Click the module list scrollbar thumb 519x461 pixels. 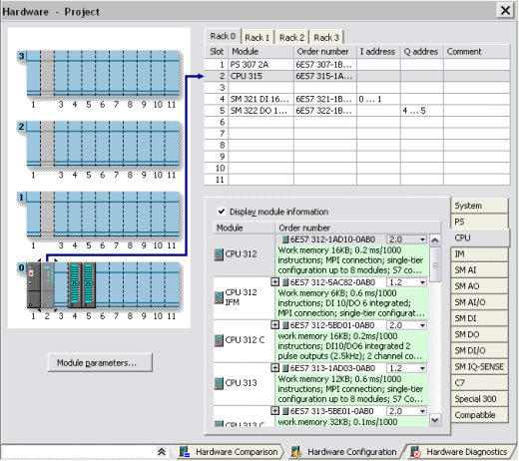(x=435, y=264)
